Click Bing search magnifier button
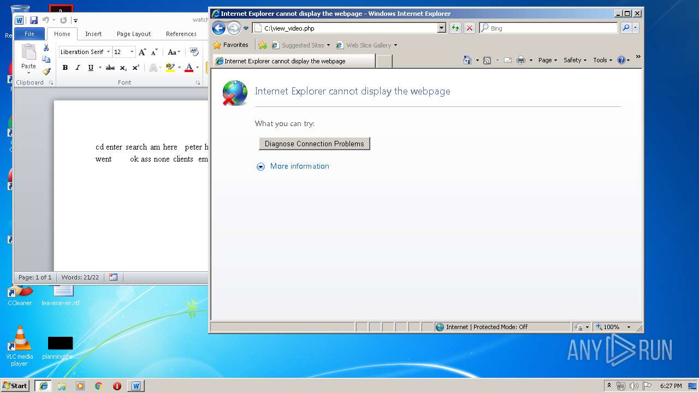 point(626,28)
